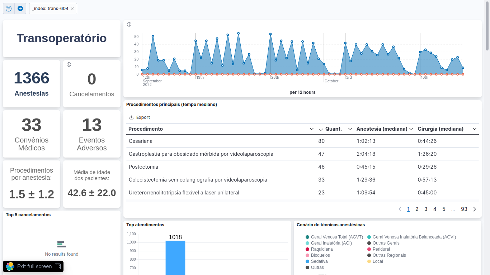Viewport: 490px width, 275px height.
Task: Click the 1018 blue bar in Top atendimentos
Action: coord(175,258)
